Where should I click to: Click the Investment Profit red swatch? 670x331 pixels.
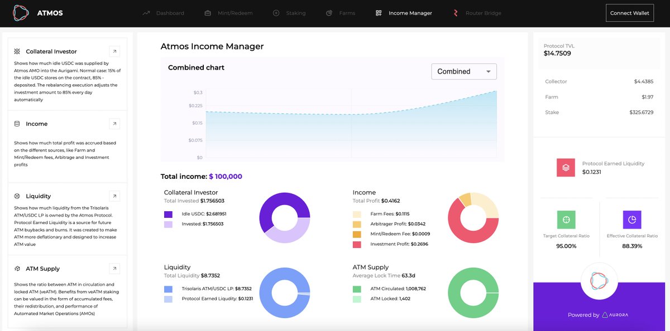tap(357, 244)
